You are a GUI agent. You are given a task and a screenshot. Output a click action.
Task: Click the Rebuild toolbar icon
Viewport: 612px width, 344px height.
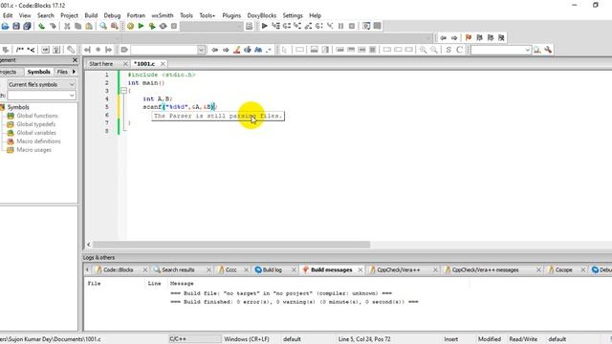point(163,26)
